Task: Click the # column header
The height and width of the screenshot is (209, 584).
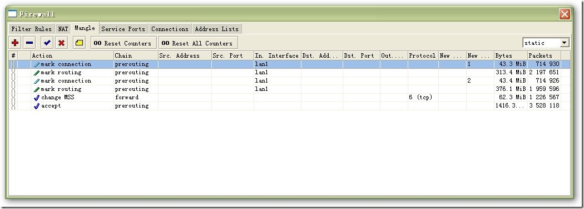Action: click(13, 55)
